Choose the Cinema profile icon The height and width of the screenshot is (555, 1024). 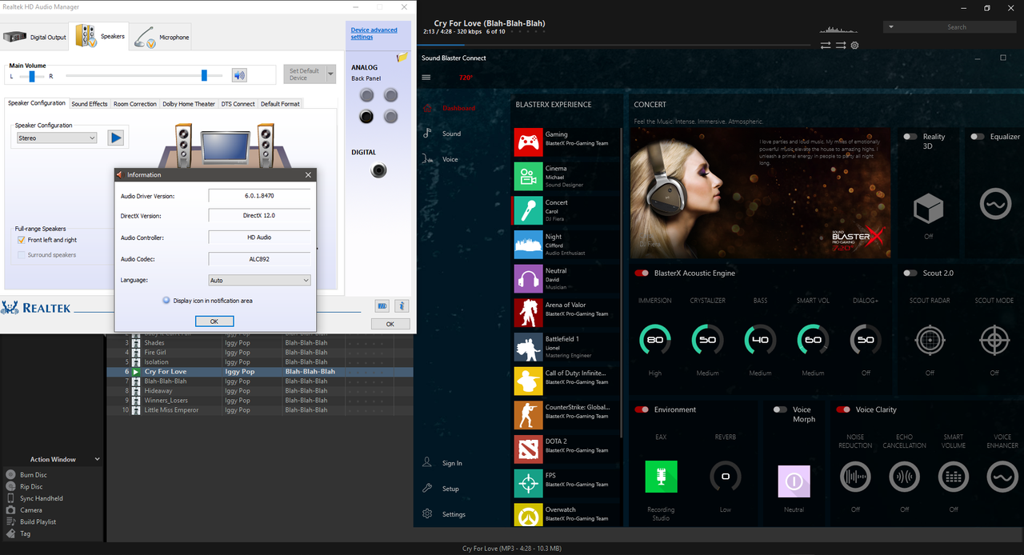click(528, 177)
